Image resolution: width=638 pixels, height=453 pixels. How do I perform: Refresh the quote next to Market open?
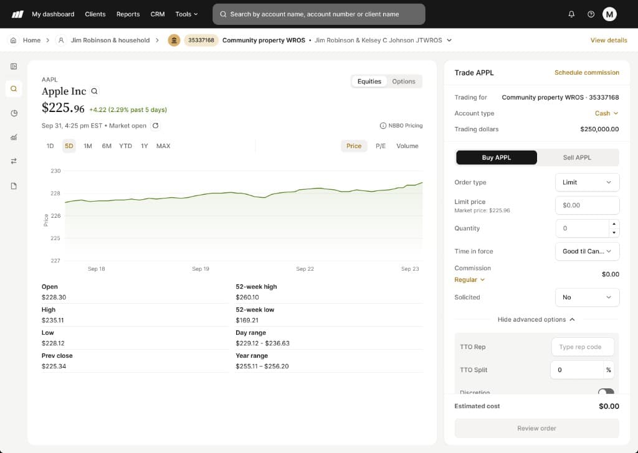pos(155,126)
